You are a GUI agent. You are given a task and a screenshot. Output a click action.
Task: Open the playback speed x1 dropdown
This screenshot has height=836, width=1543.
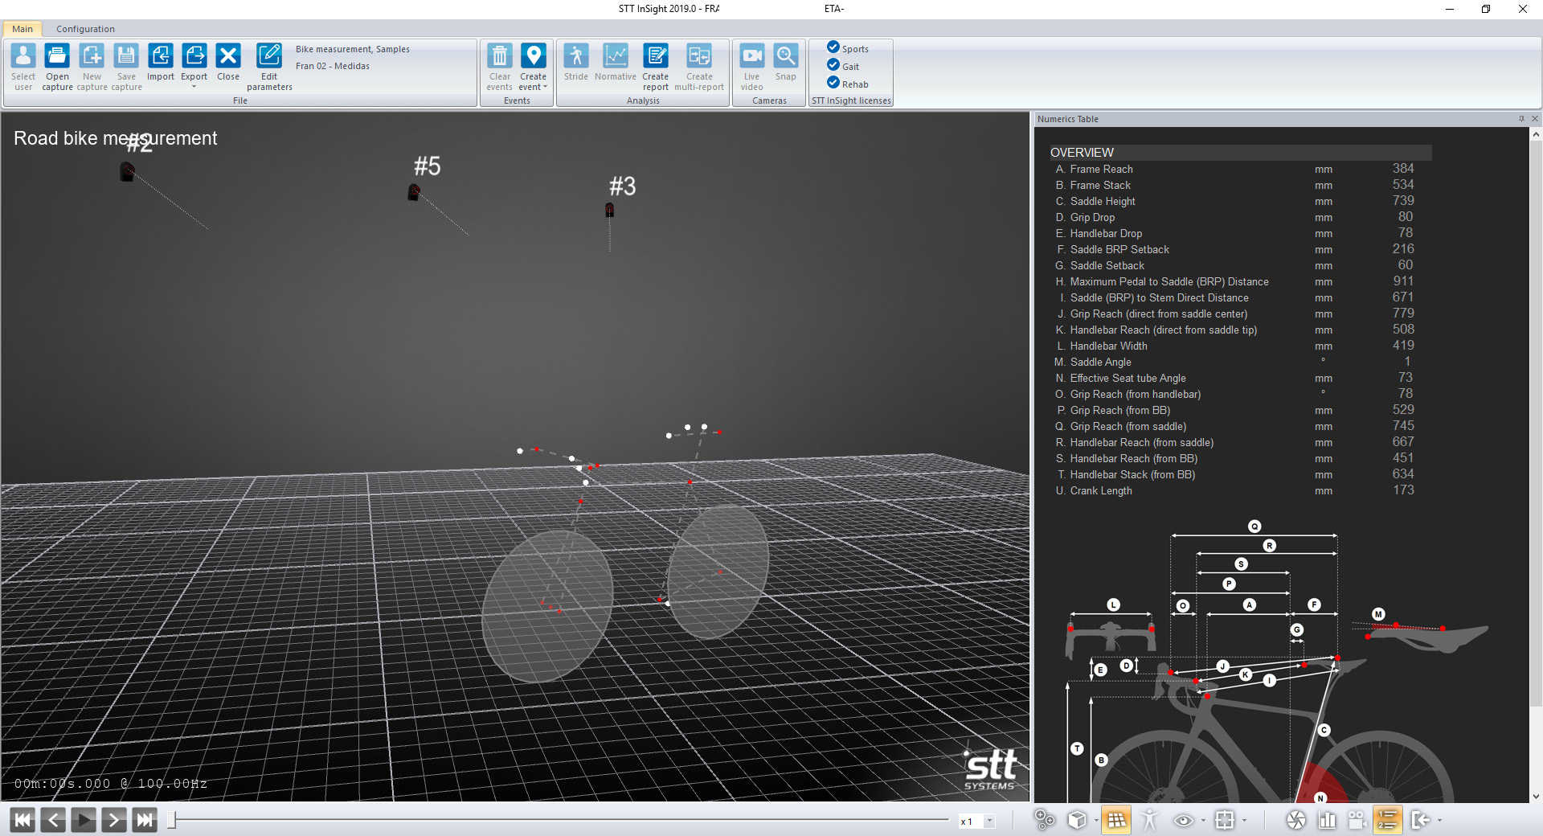click(x=989, y=821)
